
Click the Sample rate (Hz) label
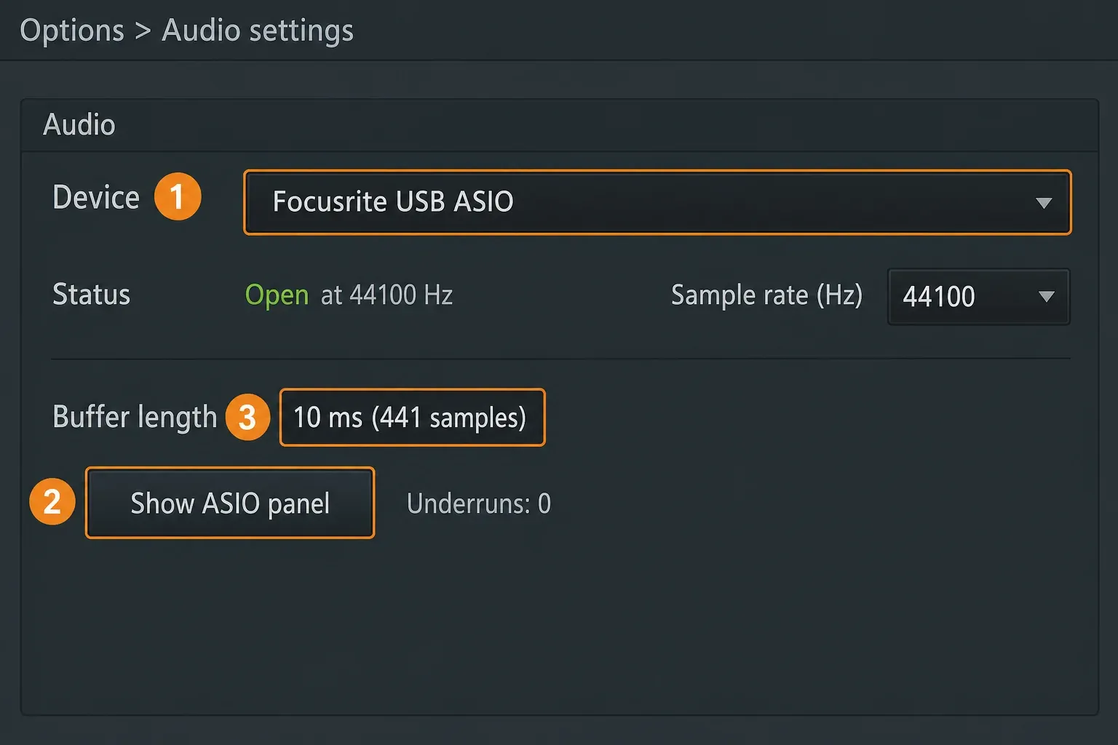click(766, 295)
